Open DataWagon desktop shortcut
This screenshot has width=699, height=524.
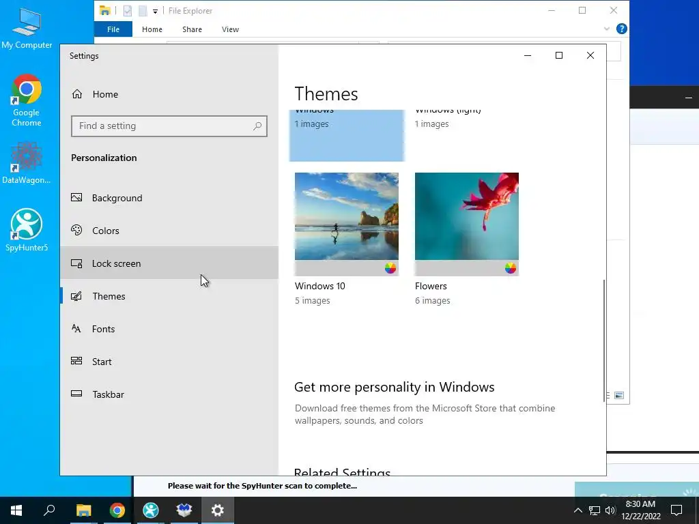[x=27, y=163]
